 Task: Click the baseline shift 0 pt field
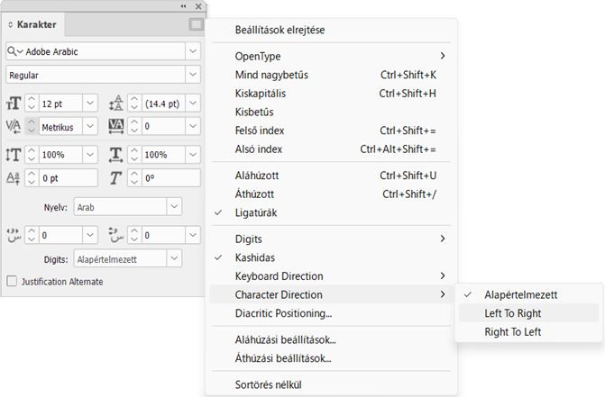coord(68,178)
